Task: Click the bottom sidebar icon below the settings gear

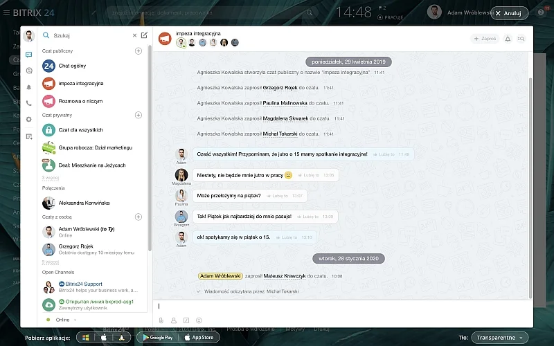Action: tap(29, 136)
